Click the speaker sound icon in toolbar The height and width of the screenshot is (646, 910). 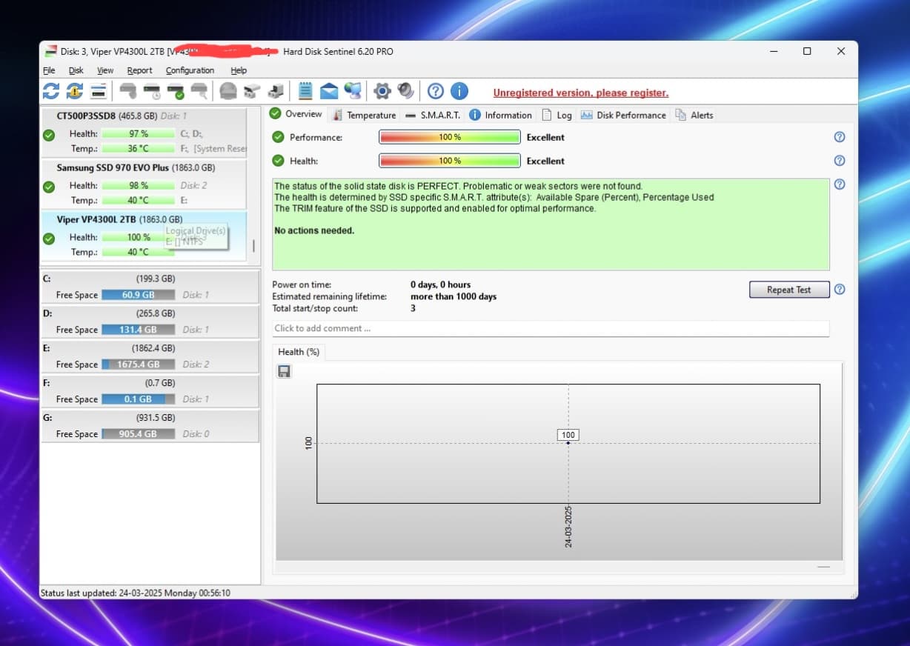405,91
